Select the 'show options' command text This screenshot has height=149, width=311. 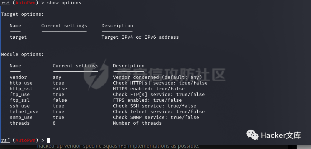coord(64,3)
